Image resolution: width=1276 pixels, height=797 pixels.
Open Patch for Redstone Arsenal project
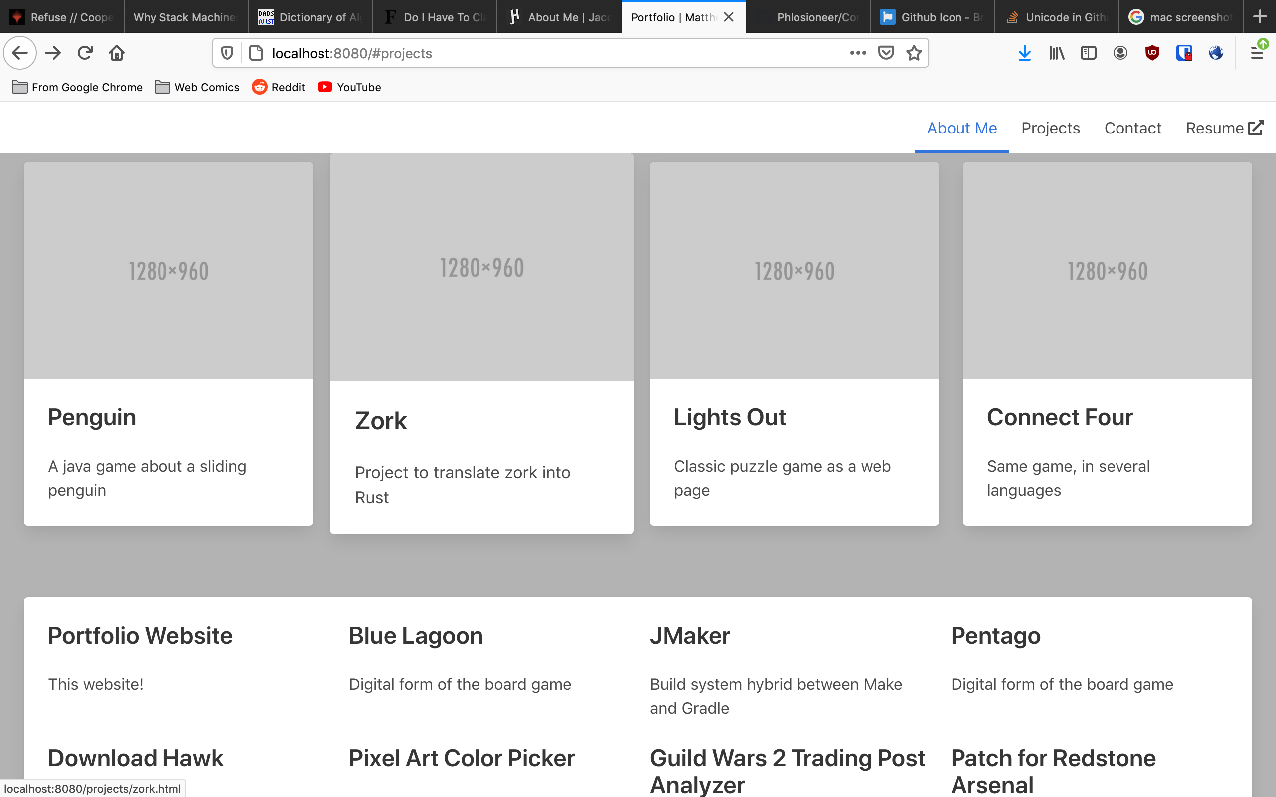(x=1054, y=771)
